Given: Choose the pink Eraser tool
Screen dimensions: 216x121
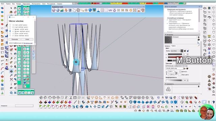Looking at the screenshot, I should (15, 12).
